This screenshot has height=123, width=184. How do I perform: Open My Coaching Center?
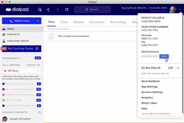tap(22, 49)
